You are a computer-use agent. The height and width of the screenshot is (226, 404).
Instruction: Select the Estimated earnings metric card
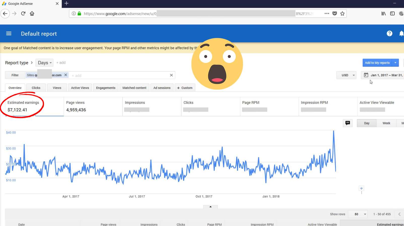point(23,106)
